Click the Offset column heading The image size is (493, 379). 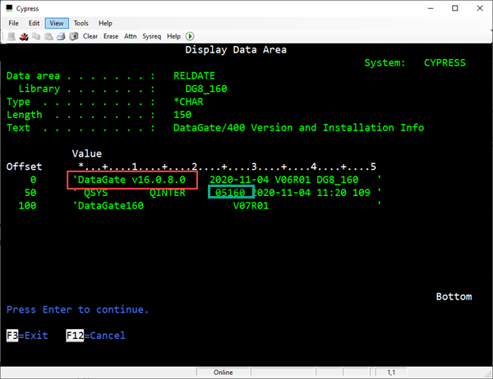24,167
